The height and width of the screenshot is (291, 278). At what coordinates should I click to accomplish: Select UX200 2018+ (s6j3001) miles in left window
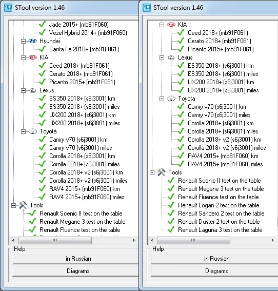point(85,123)
